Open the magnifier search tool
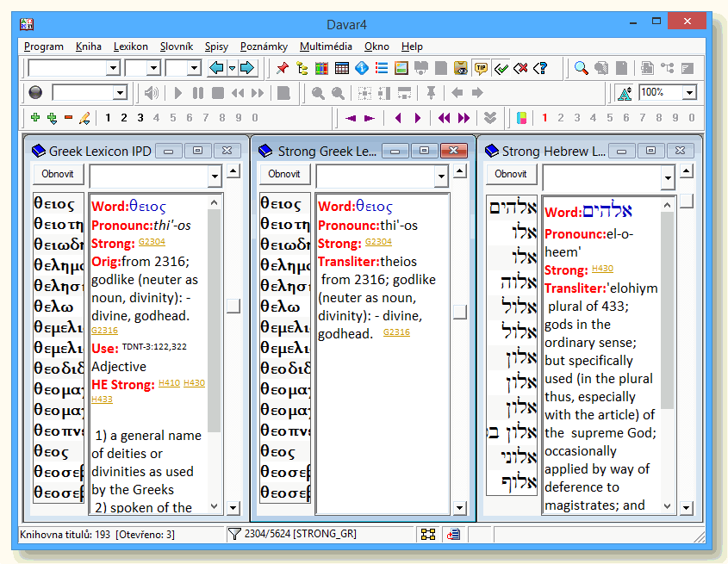 tap(581, 68)
